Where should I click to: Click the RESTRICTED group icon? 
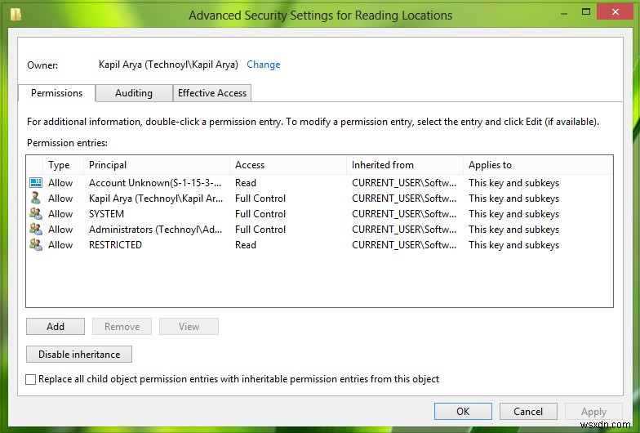[35, 245]
